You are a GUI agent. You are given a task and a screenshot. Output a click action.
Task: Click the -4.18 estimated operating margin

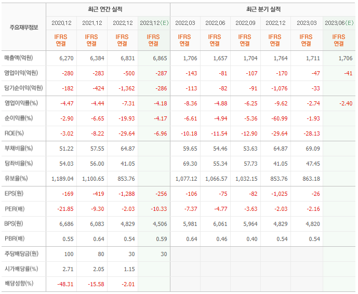(160, 104)
